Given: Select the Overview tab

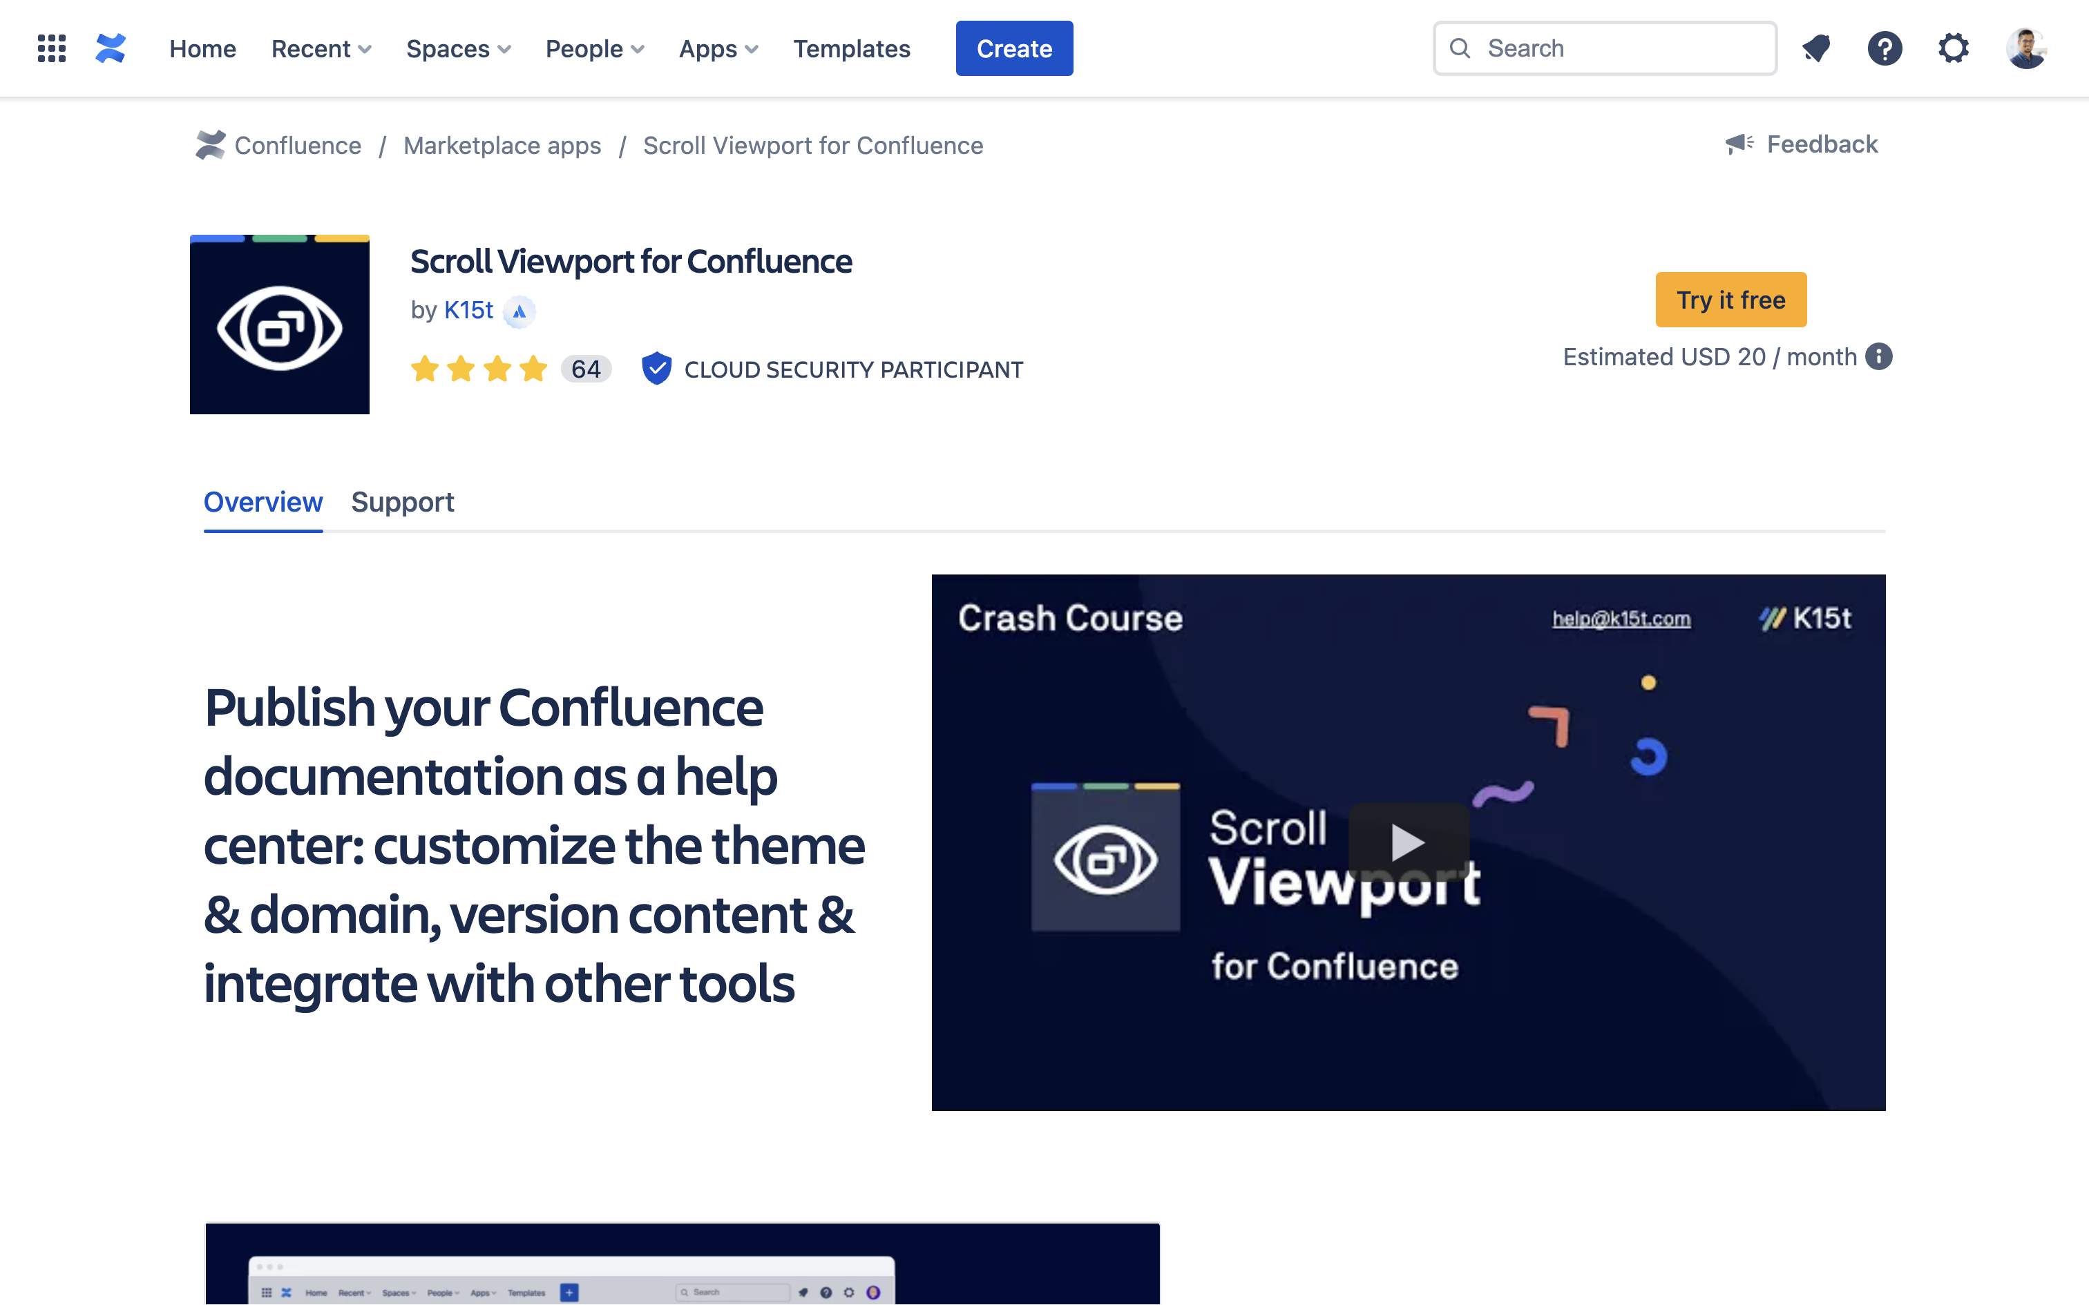Looking at the screenshot, I should 263,501.
